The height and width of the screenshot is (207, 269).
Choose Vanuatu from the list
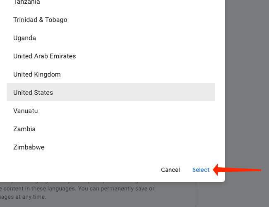(26, 111)
